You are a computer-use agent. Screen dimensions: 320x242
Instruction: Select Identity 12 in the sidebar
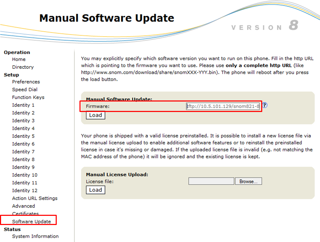pos(25,190)
